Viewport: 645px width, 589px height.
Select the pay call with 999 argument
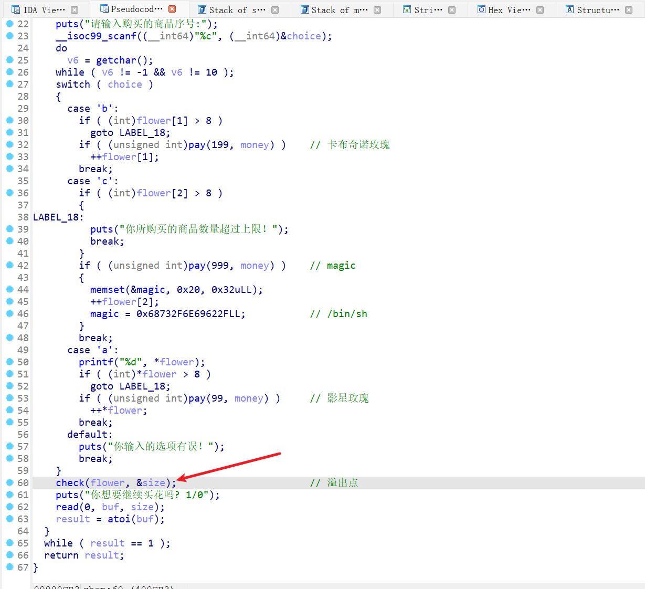pos(197,266)
